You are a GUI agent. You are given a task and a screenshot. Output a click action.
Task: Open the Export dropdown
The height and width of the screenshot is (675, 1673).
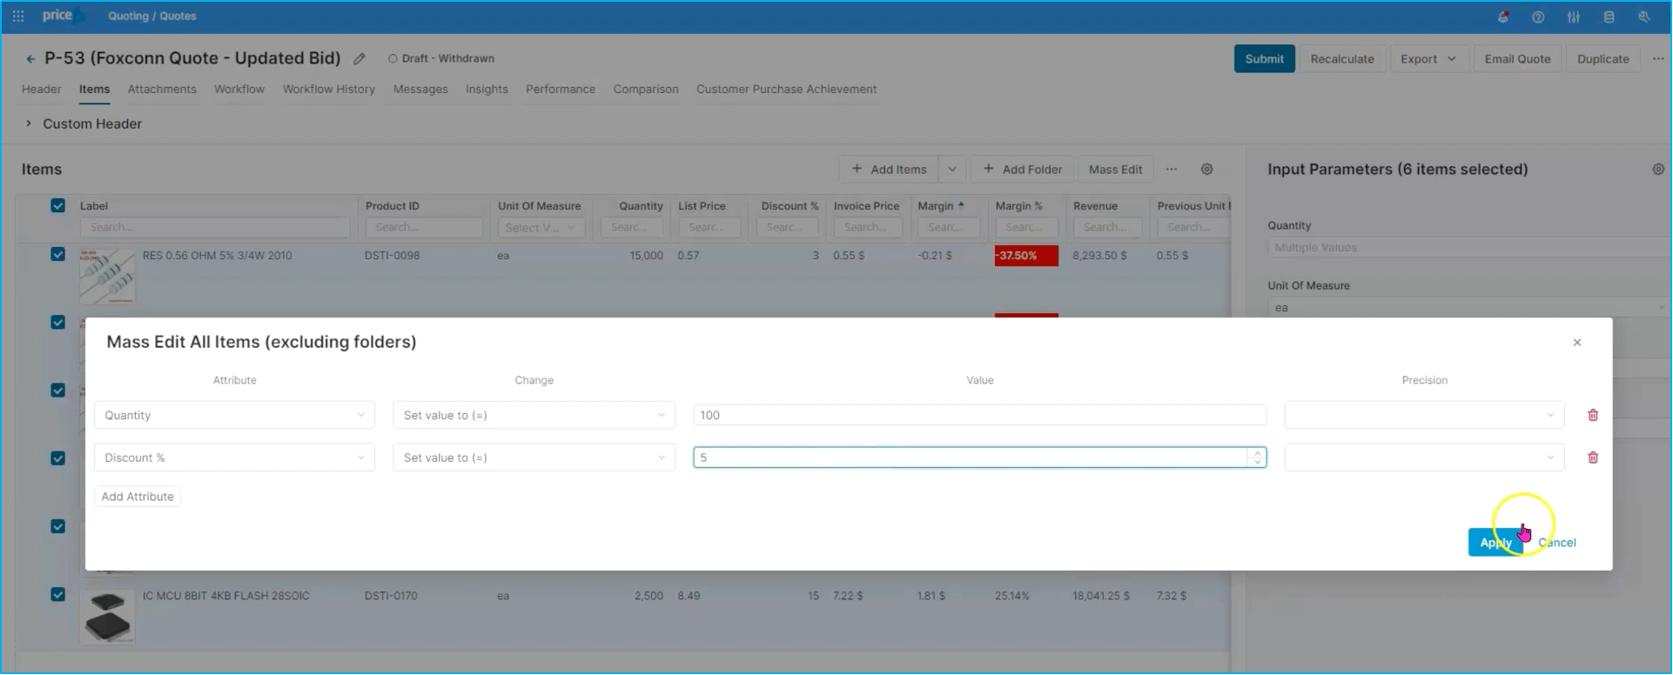point(1428,58)
